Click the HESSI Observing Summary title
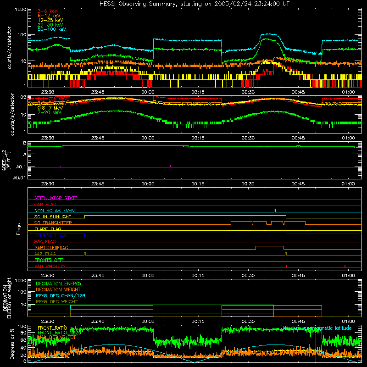Image resolution: width=367 pixels, height=367 pixels. point(194,4)
